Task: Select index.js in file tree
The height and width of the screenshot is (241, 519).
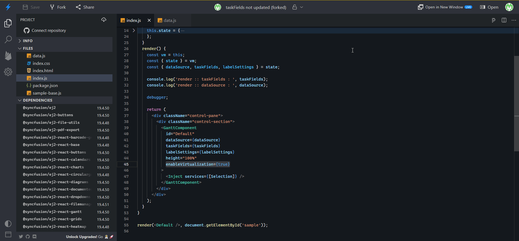Action: pyautogui.click(x=64, y=78)
